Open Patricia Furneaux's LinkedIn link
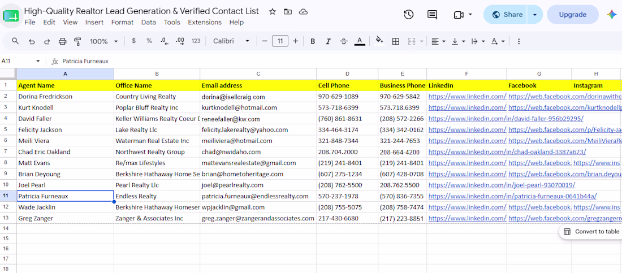 (x=512, y=196)
